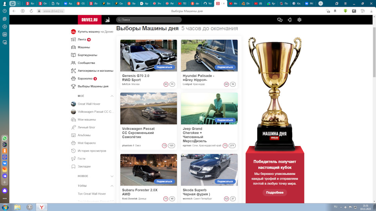Subscribe to Skoda Superb Черная фурия
Viewport: 376px width, 211px height.
225,182
